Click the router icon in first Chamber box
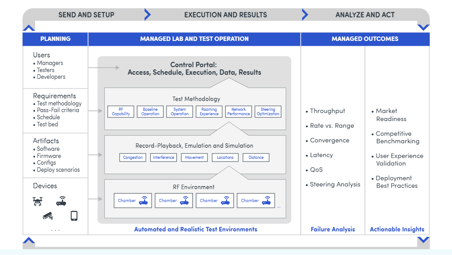This screenshot has height=255, width=452. 144,200
